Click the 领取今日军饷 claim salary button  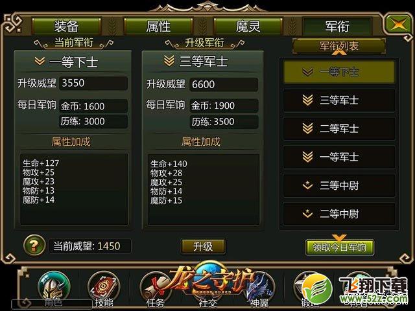point(340,248)
